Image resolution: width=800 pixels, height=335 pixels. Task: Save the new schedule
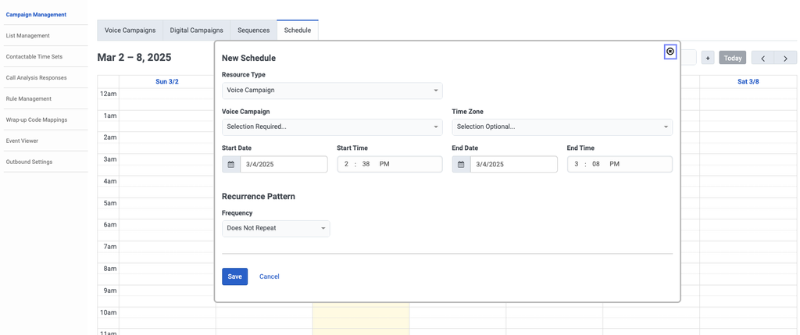(234, 276)
